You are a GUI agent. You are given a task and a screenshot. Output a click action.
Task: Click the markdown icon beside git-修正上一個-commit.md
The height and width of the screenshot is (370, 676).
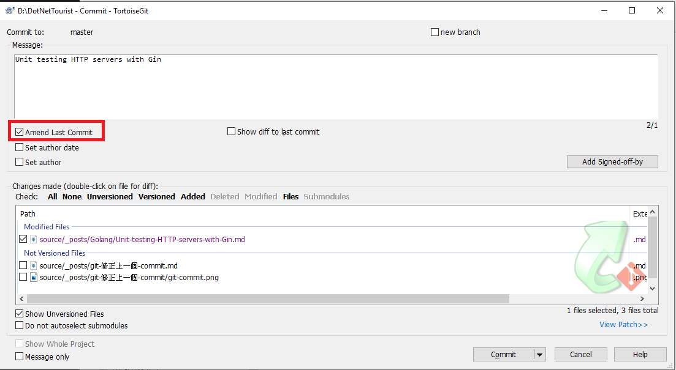(32, 265)
